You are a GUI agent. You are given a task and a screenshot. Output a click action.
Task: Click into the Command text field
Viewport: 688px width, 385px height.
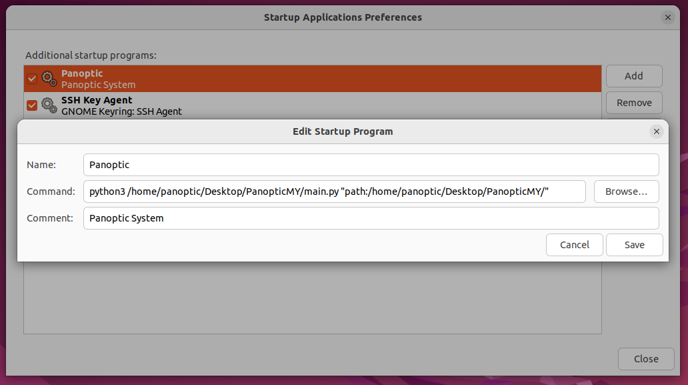coord(335,191)
